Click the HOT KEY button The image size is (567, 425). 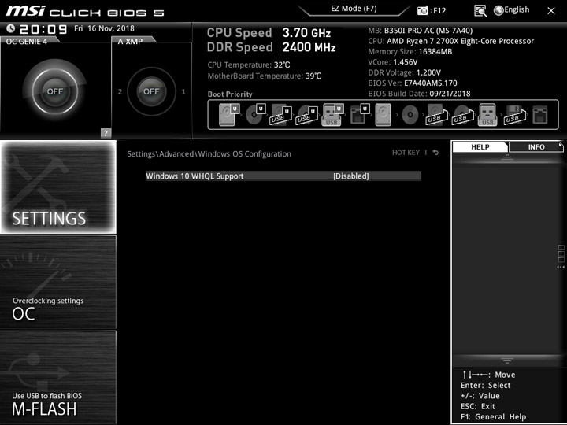[406, 153]
